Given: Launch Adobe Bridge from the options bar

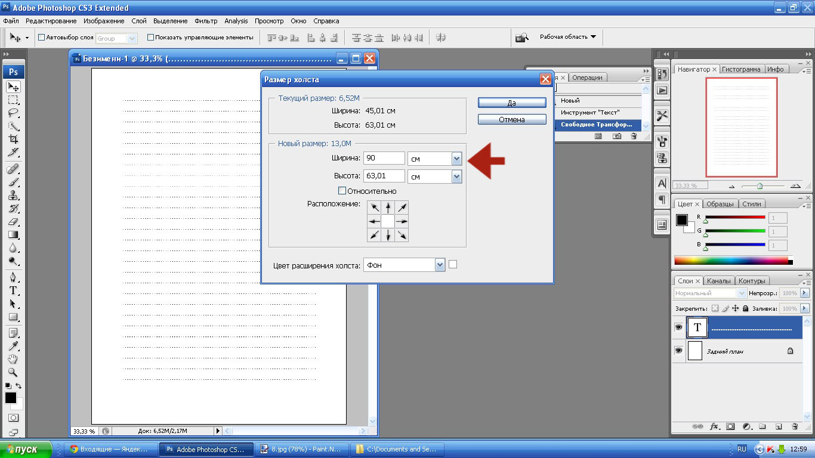Looking at the screenshot, I should click(x=522, y=38).
